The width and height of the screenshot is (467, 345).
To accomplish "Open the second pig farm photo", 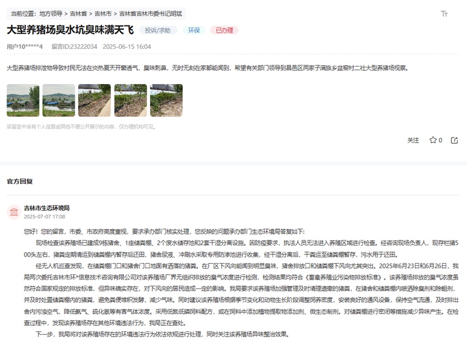I will pos(60,99).
